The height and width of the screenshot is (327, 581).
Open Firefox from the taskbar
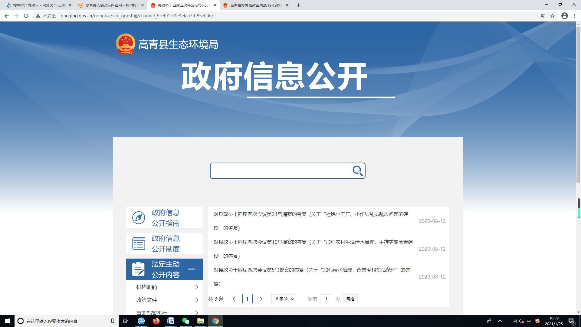[x=156, y=321]
